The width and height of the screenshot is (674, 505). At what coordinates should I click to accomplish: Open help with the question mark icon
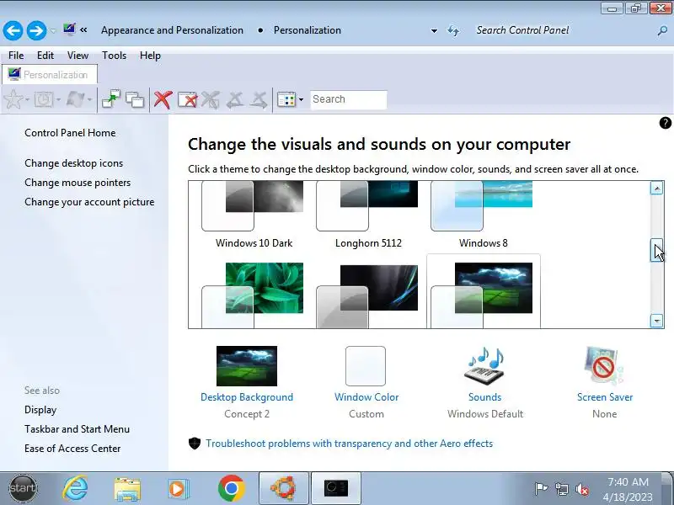665,123
